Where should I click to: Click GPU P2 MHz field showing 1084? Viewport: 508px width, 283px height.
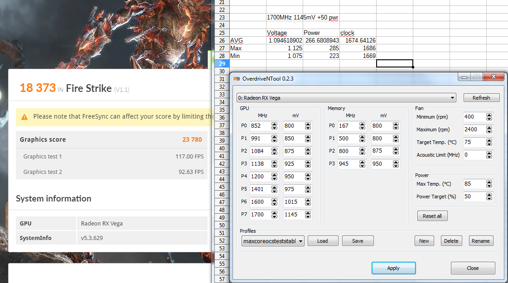tap(260, 151)
